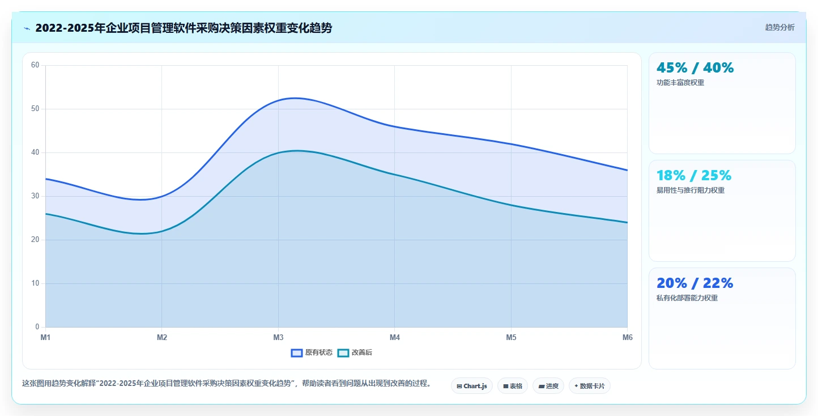Click the Chart.js tag

pos(472,386)
